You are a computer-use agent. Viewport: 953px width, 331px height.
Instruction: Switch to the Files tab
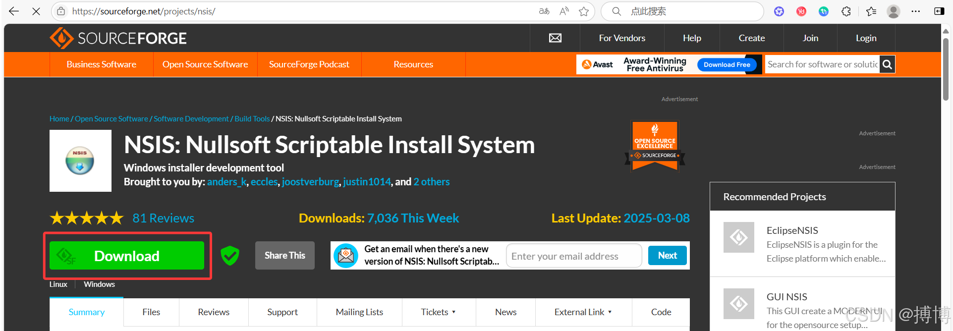[x=151, y=312]
